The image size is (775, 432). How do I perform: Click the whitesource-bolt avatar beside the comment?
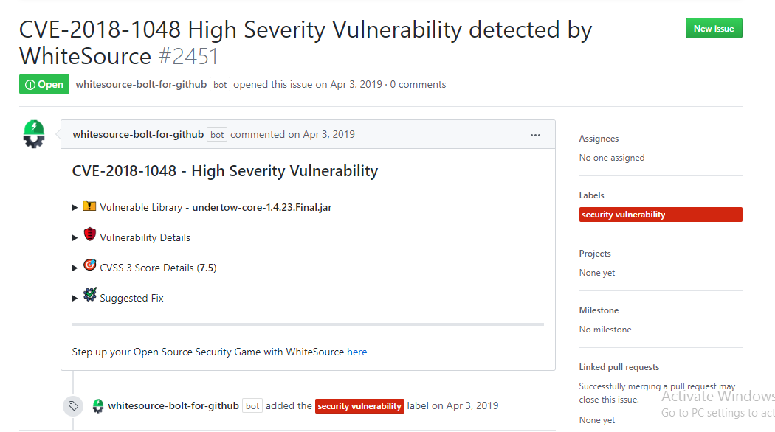(x=34, y=134)
